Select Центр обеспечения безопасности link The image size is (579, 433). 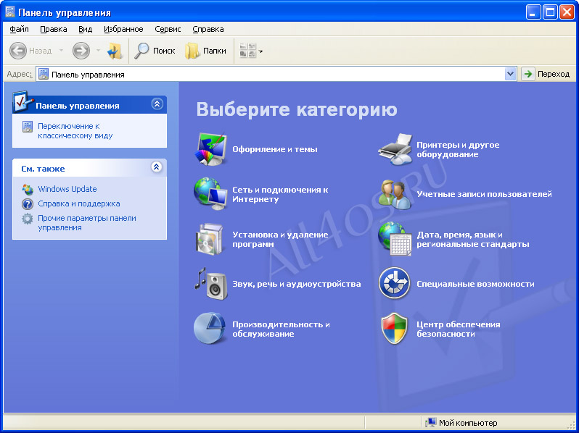coord(459,329)
